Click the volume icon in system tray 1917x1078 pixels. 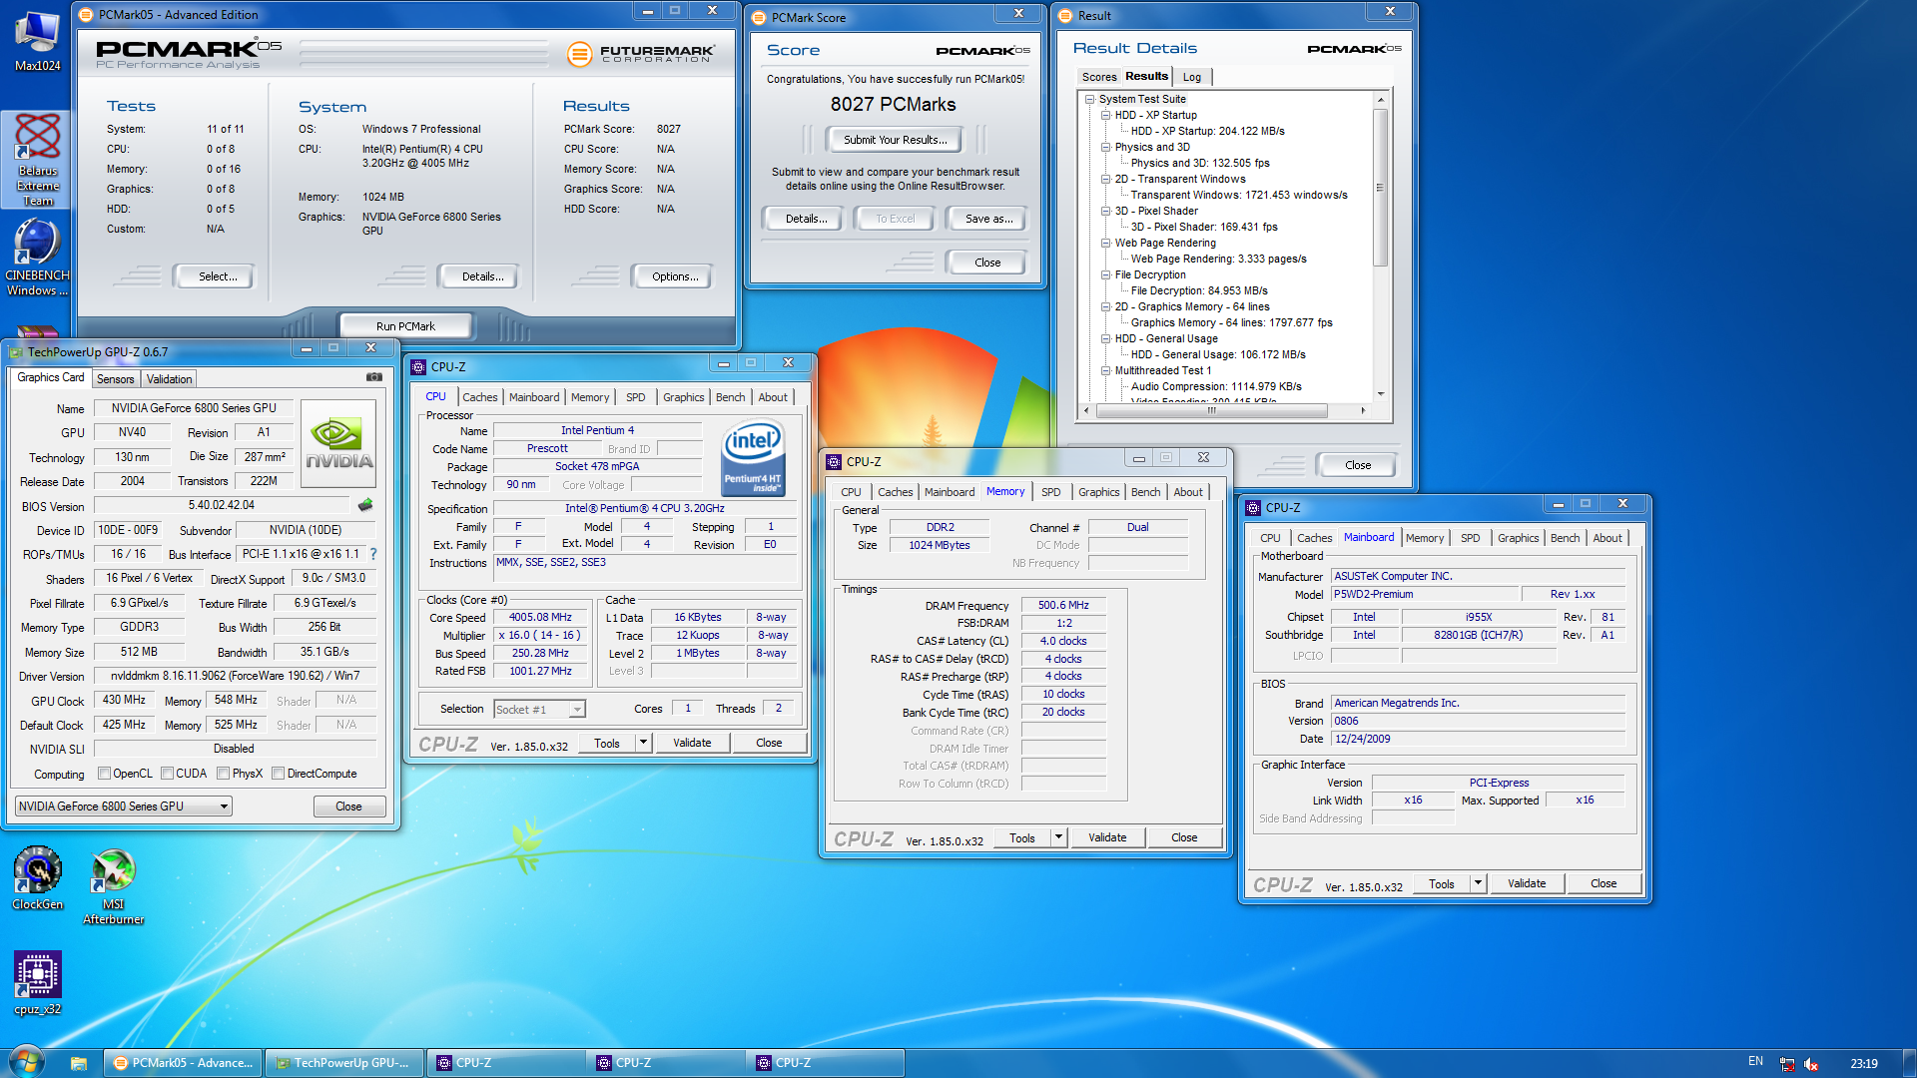point(1811,1064)
